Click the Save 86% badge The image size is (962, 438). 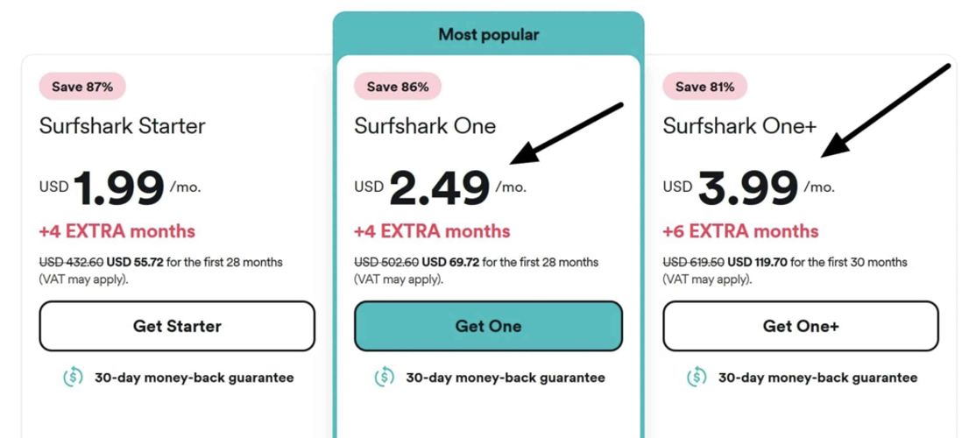397,87
